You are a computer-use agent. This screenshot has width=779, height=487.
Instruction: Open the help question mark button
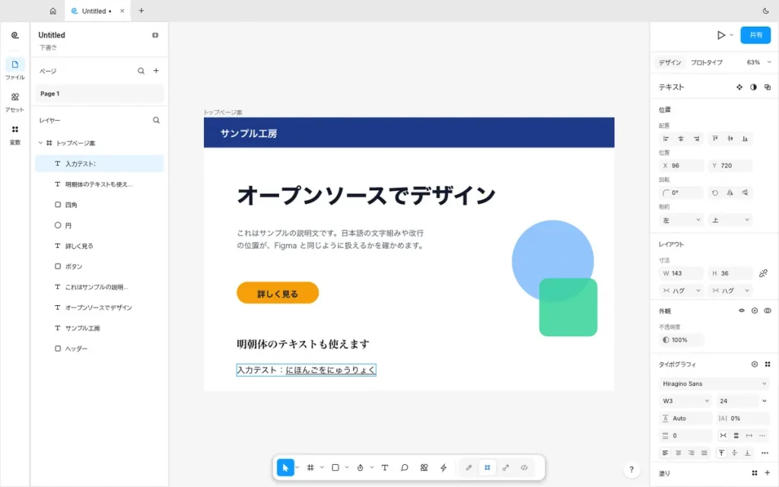631,469
